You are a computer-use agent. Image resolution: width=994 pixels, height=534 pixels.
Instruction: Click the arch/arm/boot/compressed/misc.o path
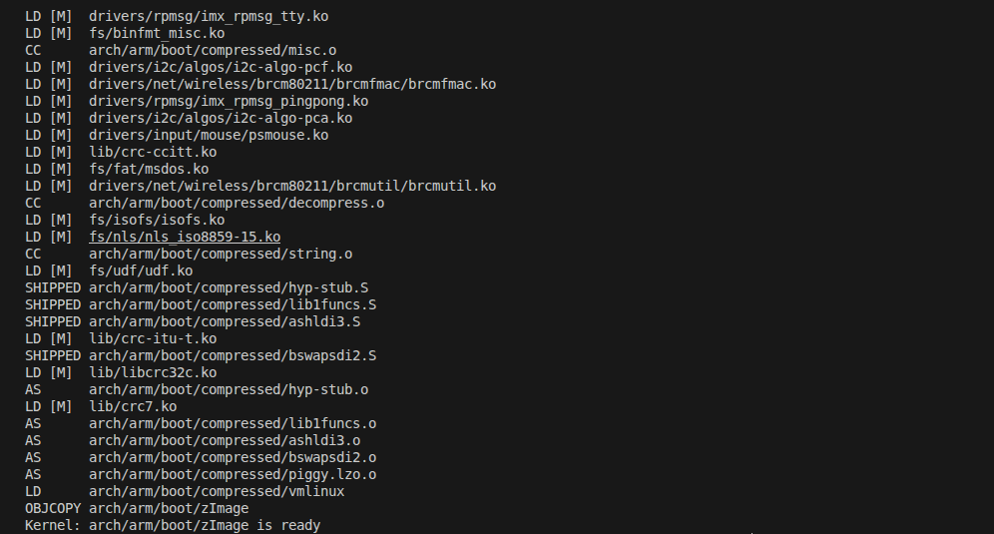213,50
